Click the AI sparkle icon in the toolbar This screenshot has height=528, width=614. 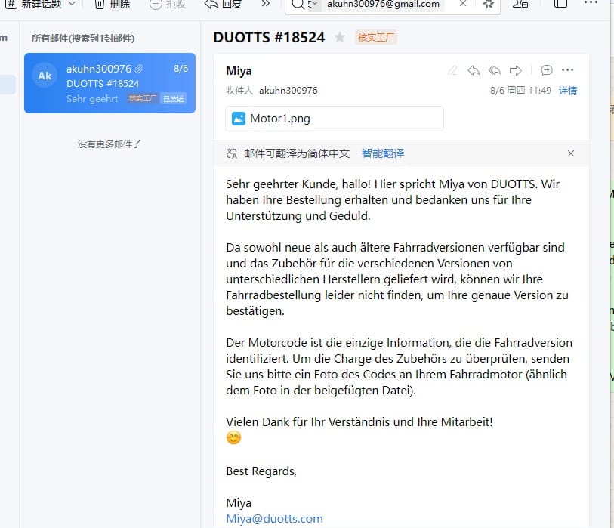pyautogui.click(x=489, y=5)
